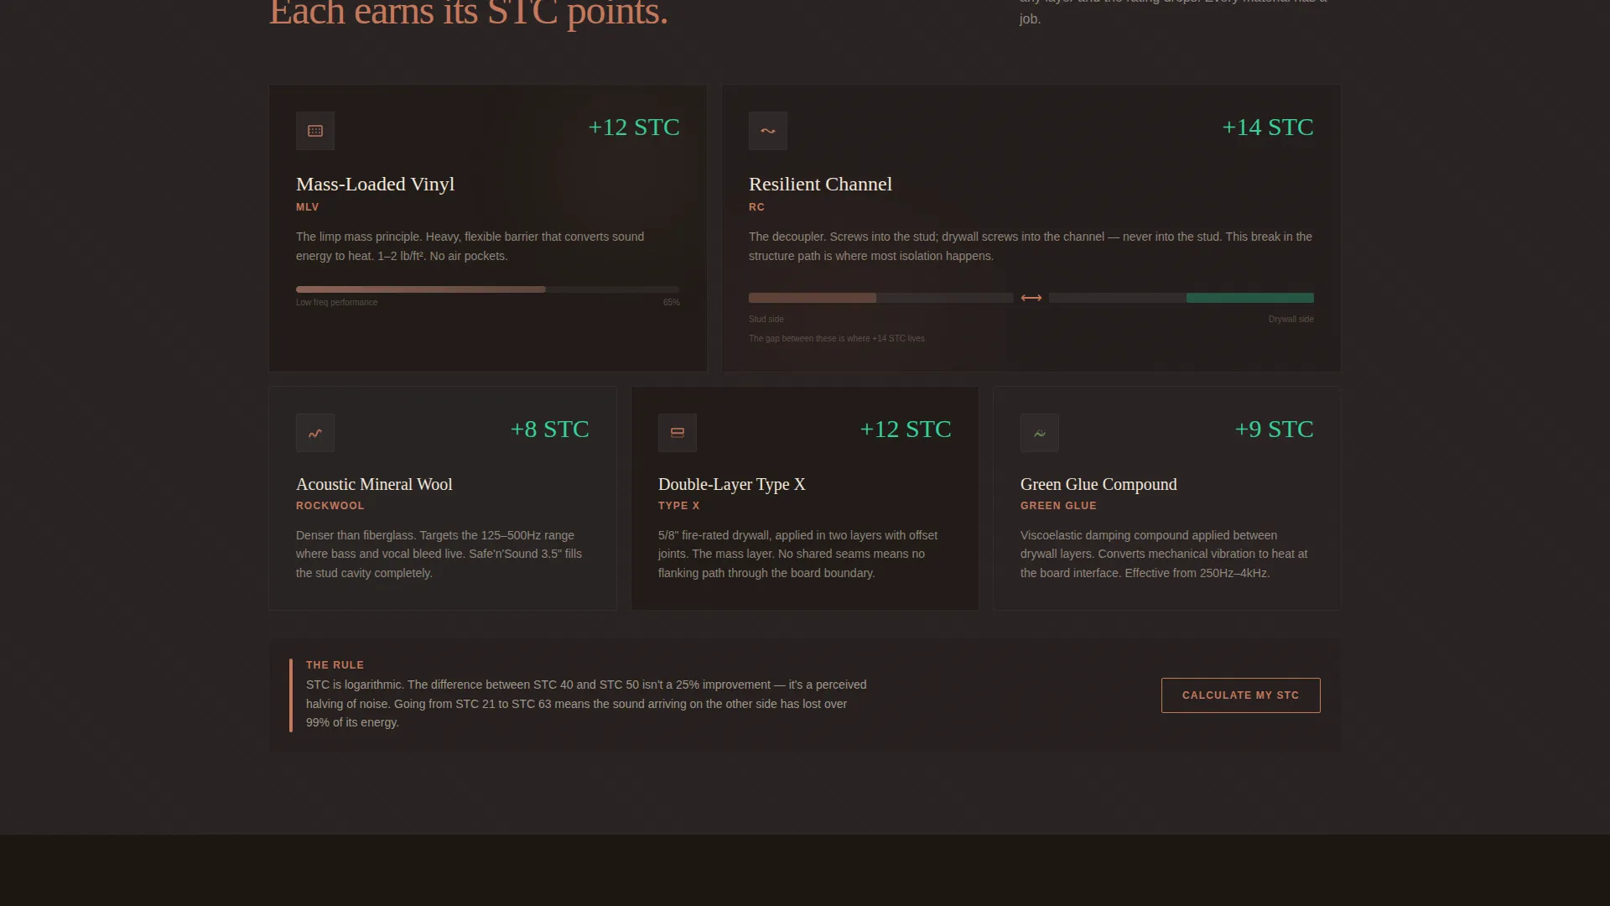Click the gap note about +14 STC
1610x906 pixels.
click(838, 339)
